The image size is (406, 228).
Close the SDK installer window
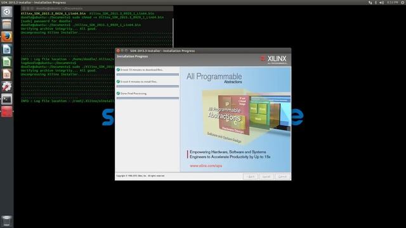pyautogui.click(x=118, y=51)
